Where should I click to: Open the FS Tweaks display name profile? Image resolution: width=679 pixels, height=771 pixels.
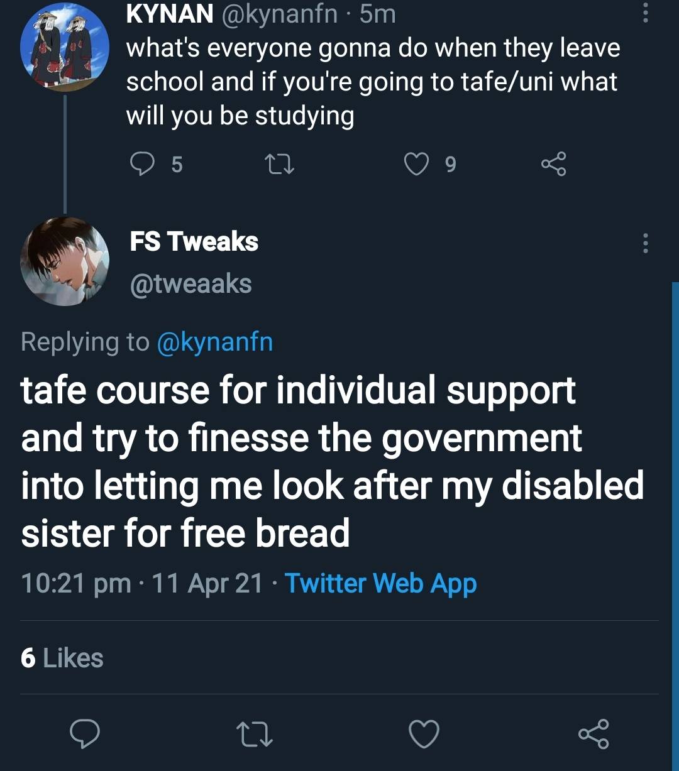tap(194, 241)
